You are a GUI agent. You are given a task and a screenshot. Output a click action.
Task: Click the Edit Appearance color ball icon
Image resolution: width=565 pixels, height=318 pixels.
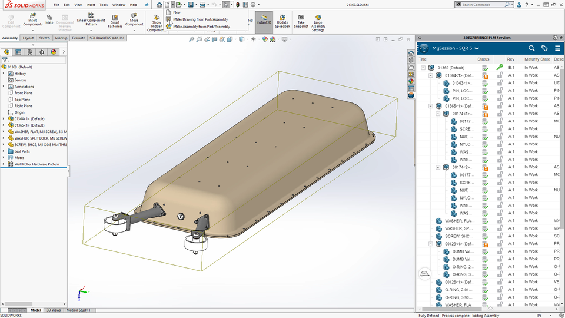point(265,39)
